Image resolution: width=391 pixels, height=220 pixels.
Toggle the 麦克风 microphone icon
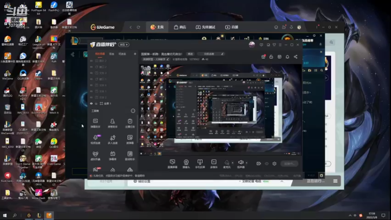(227, 163)
